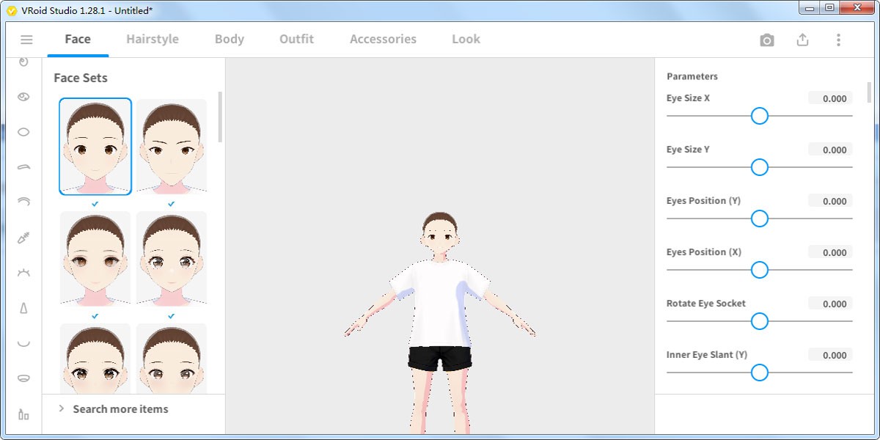This screenshot has width=880, height=440.
Task: Open the hamburger menu icon
Action: [26, 40]
